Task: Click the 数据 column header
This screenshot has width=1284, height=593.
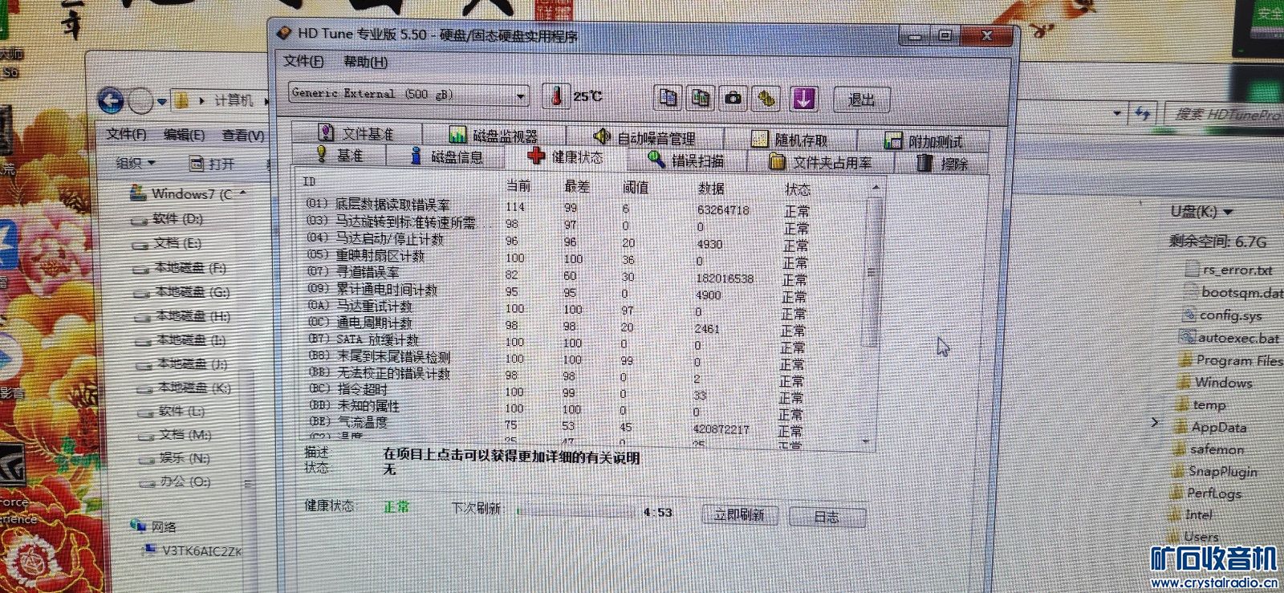Action: 711,189
